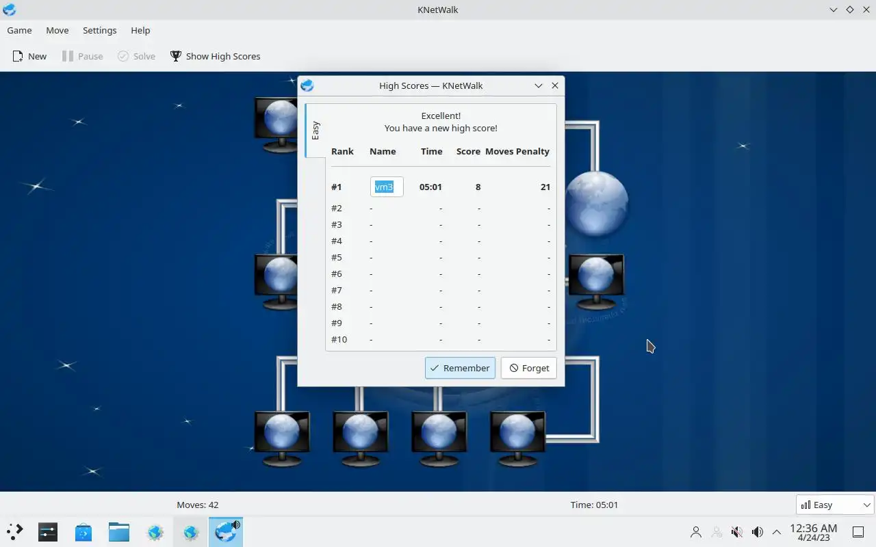The height and width of the screenshot is (547, 876).
Task: Click the muted audio tray icon
Action: [737, 532]
